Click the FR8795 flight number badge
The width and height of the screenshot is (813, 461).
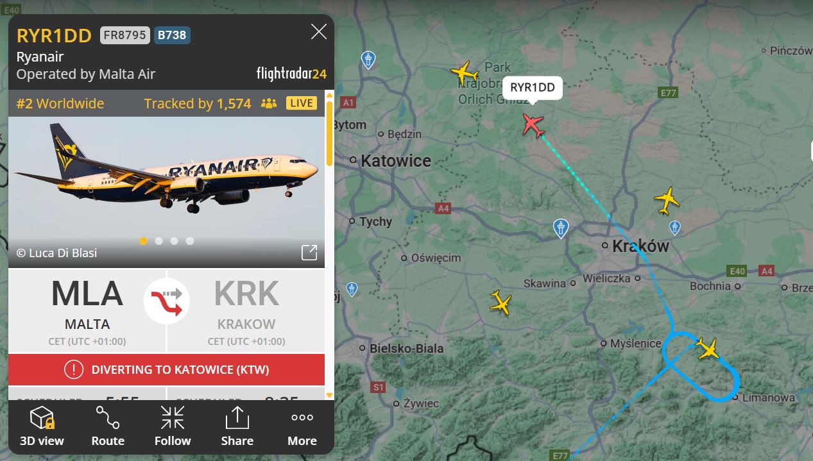(125, 35)
